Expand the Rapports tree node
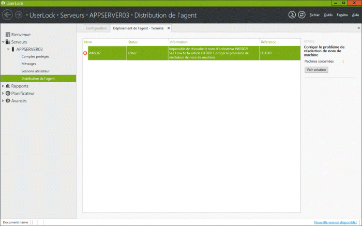 click(3, 86)
